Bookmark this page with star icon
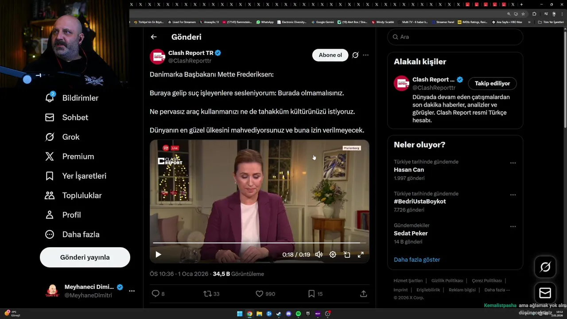 pos(523,14)
